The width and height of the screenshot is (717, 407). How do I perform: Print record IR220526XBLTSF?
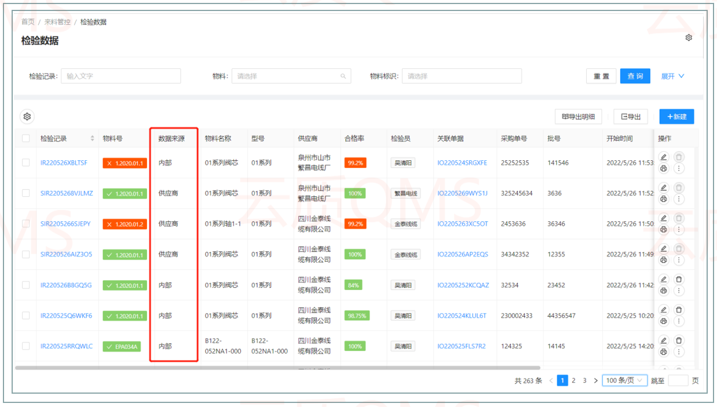(x=664, y=168)
